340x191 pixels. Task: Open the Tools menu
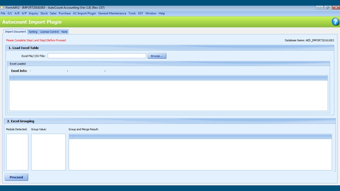tap(132, 13)
